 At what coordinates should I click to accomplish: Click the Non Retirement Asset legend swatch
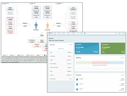click(27, 55)
